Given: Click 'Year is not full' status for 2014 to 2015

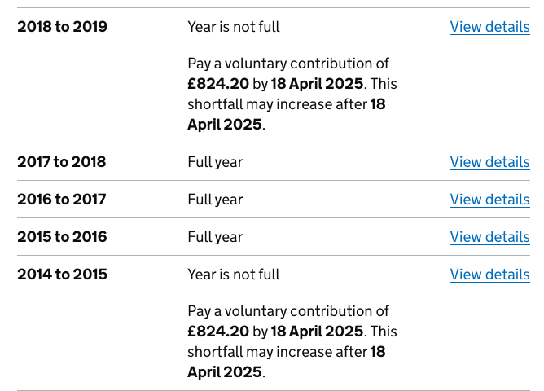Looking at the screenshot, I should click(x=234, y=275).
